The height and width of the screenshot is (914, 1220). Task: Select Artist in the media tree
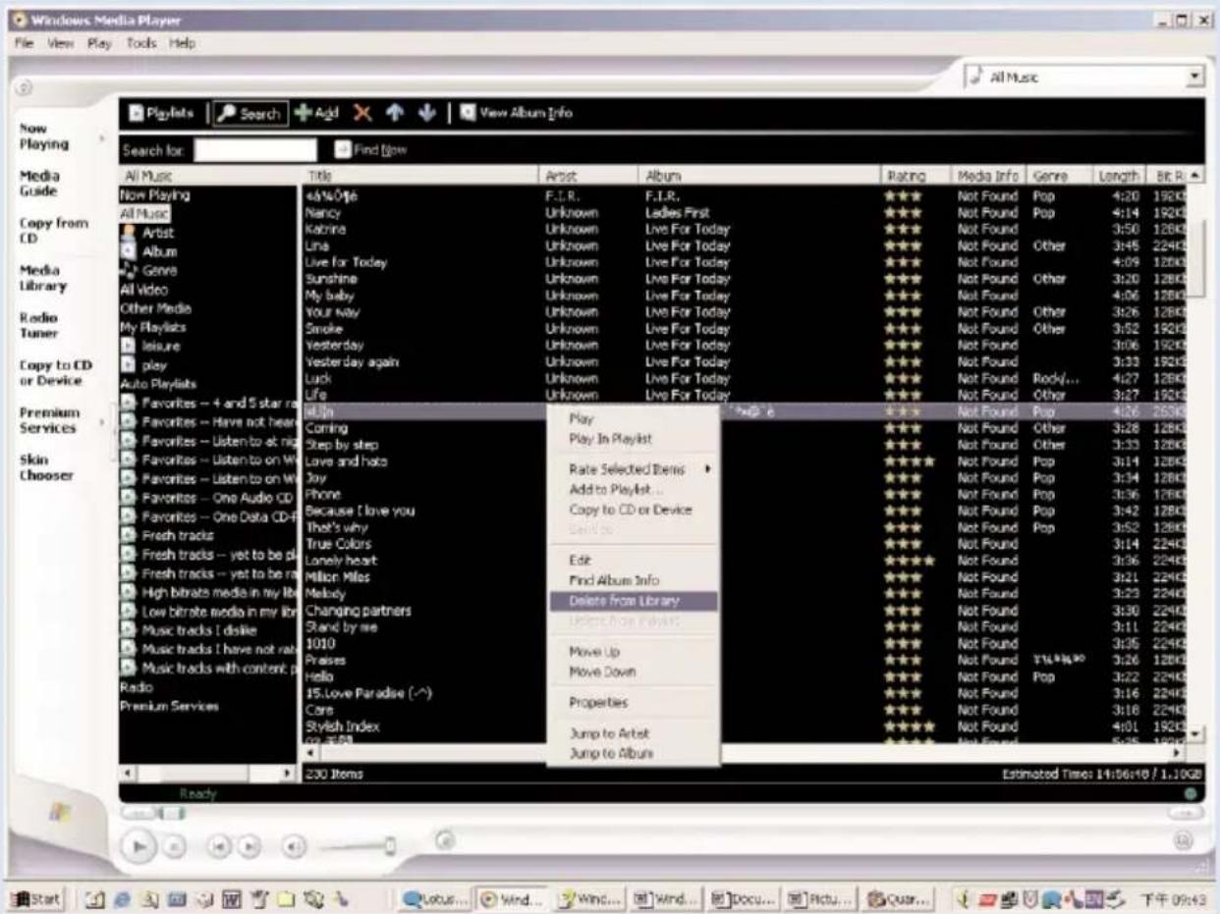coord(147,233)
